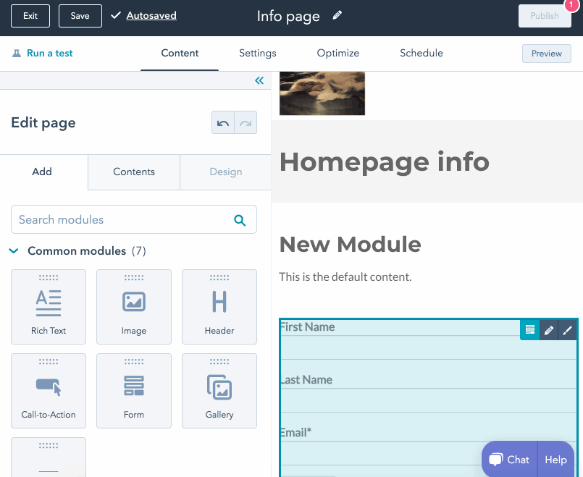Screen dimensions: 583x477
Task: Open the Contents tab in Edit page
Action: pos(133,172)
